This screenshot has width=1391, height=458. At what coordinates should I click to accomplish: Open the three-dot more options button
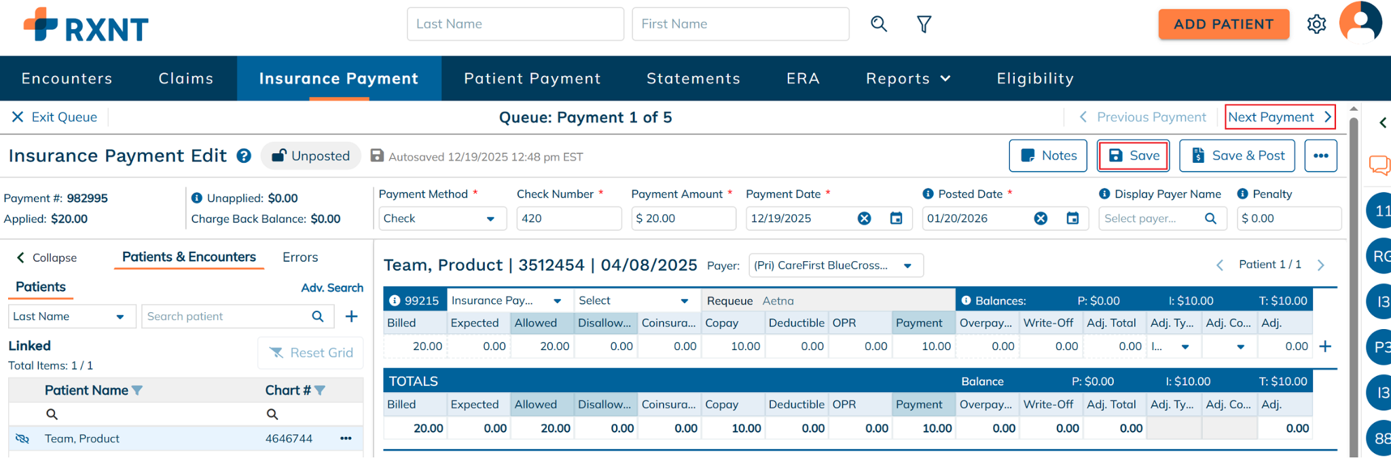[x=1320, y=156]
